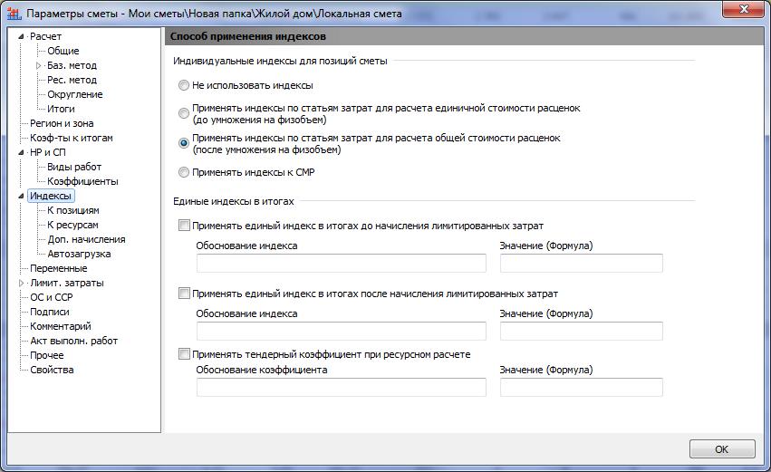Close the Параметры сметы dialog window

tap(746, 11)
